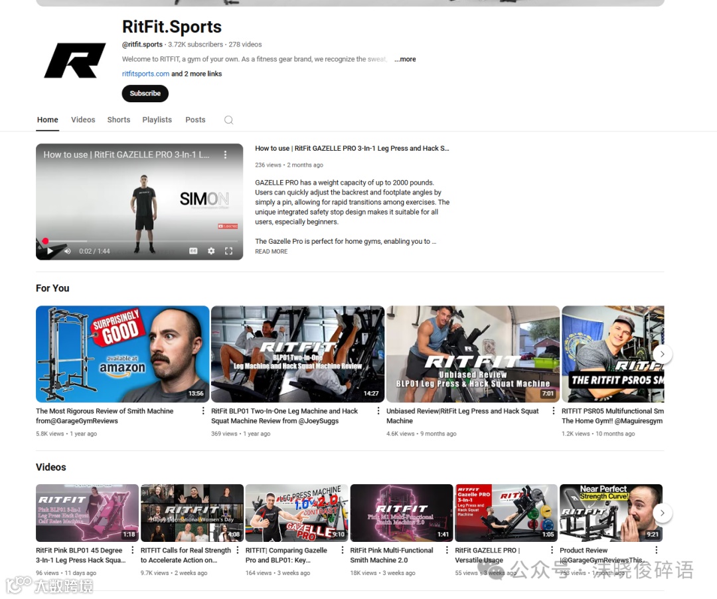Open the ritfitsports.com link
The height and width of the screenshot is (599, 717).
[x=145, y=74]
